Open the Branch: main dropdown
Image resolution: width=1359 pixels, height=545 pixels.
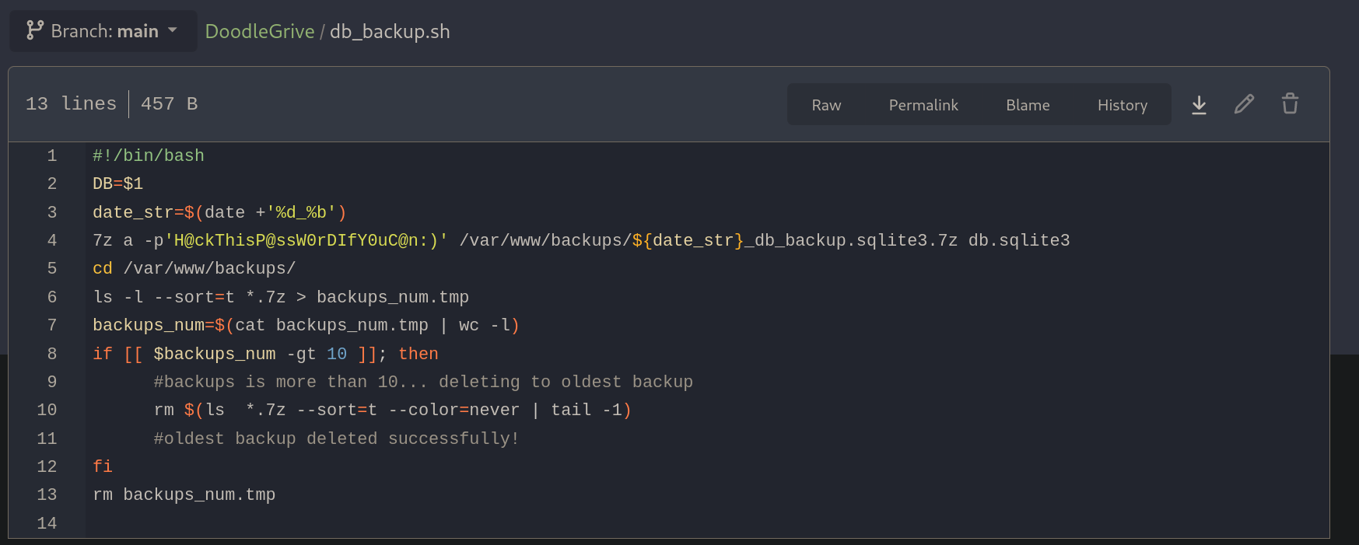[103, 31]
